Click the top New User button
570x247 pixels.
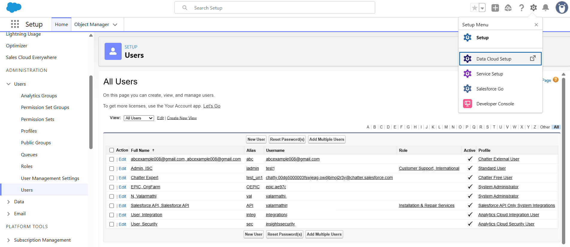(x=256, y=139)
